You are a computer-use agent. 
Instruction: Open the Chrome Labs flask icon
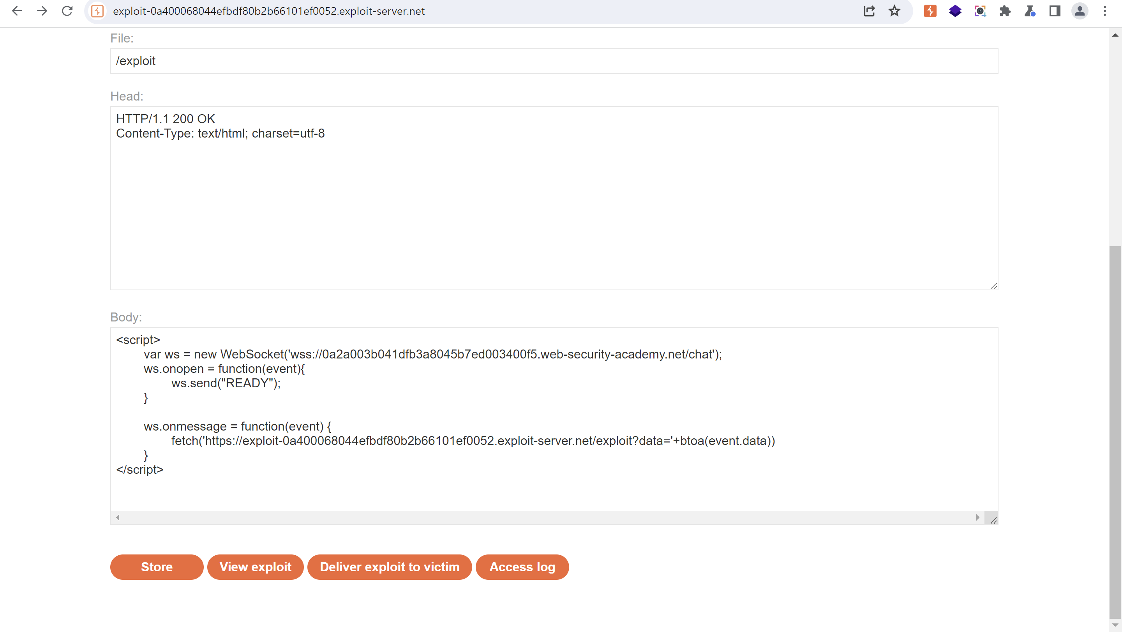click(x=1030, y=11)
